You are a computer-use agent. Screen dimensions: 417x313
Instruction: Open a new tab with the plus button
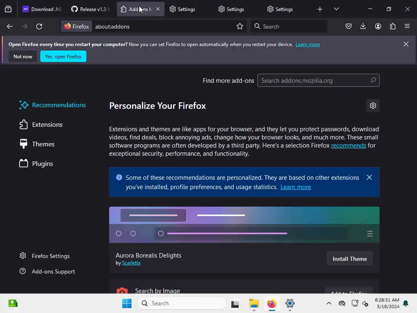tap(320, 9)
